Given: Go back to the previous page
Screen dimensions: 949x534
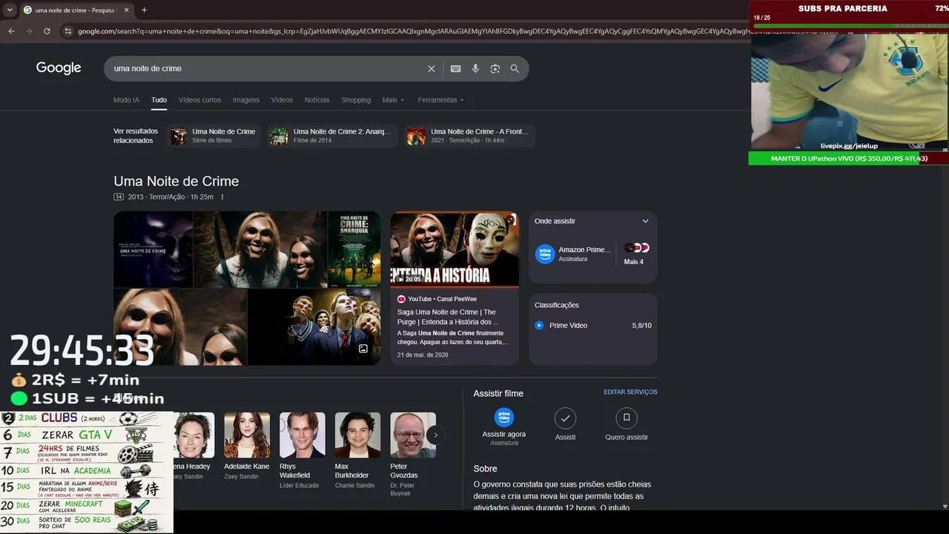Looking at the screenshot, I should [11, 31].
